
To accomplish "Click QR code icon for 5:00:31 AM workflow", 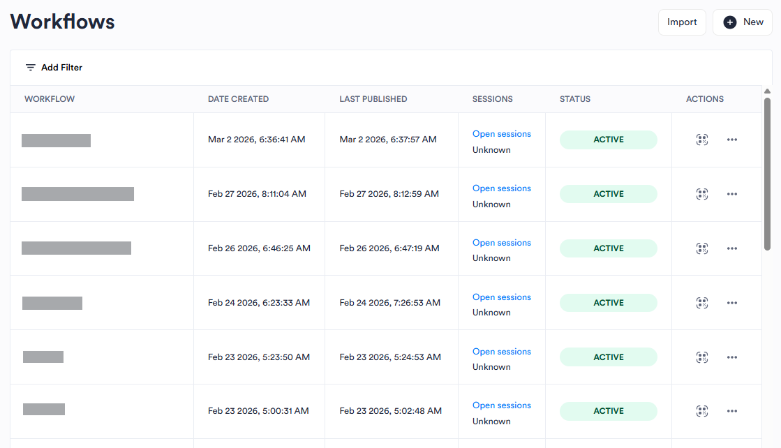I will (702, 411).
